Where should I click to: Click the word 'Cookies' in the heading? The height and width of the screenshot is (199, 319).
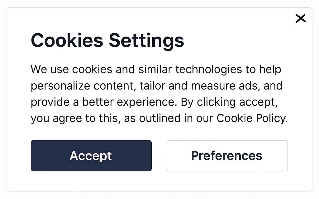[x=67, y=40]
